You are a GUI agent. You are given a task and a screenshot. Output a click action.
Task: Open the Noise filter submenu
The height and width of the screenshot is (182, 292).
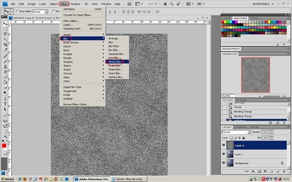point(82,50)
